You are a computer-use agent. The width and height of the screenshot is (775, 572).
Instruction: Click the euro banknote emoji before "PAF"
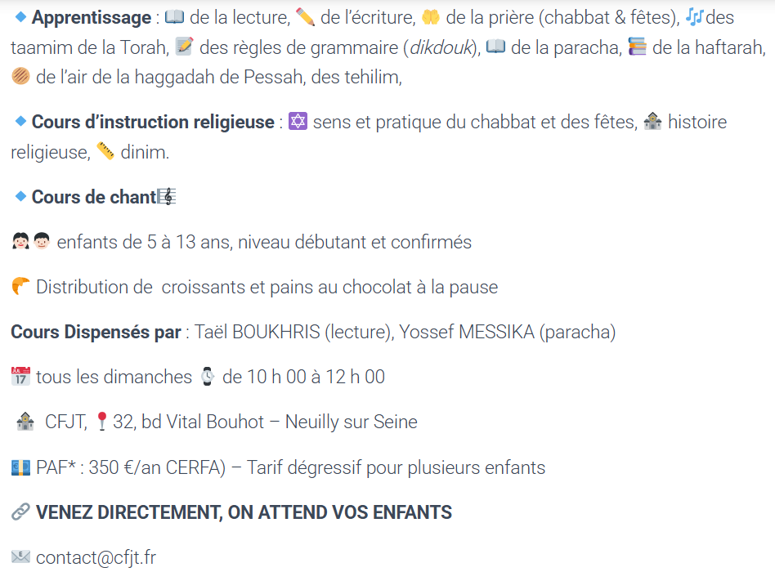20,467
